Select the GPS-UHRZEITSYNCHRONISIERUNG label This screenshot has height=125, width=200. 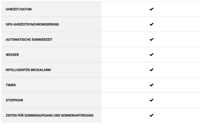32,24
